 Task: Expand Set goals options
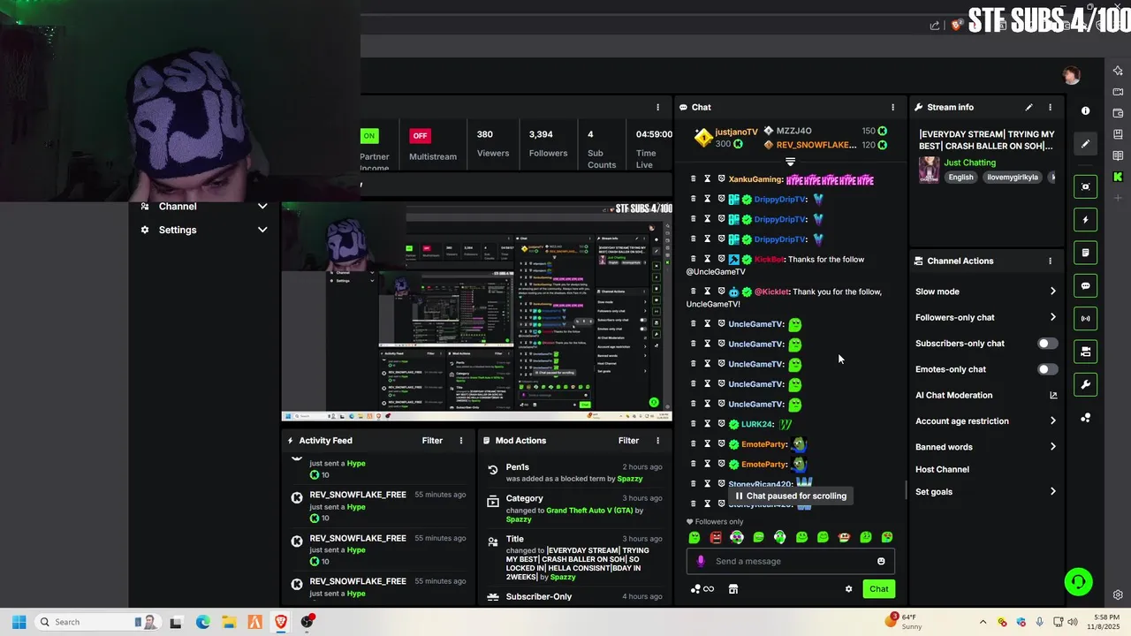[x=1052, y=492]
